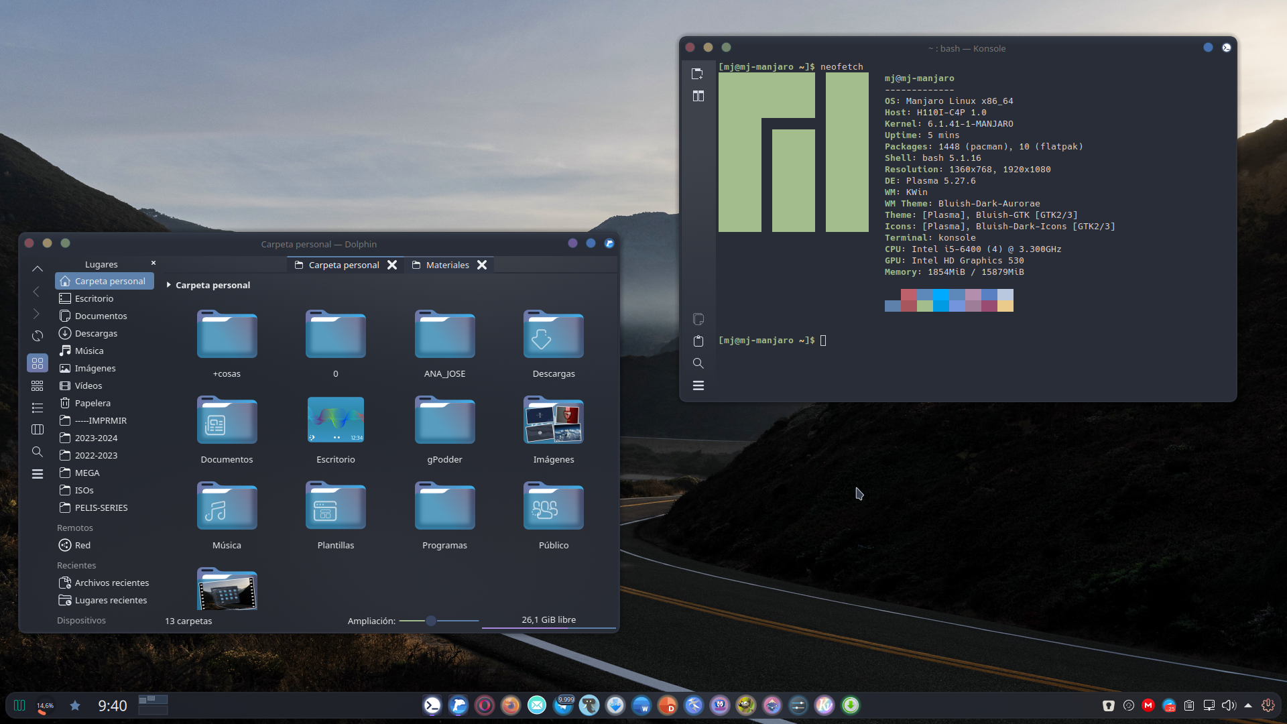This screenshot has width=1287, height=724.
Task: Toggle split view in Dolphin
Action: pyautogui.click(x=38, y=430)
